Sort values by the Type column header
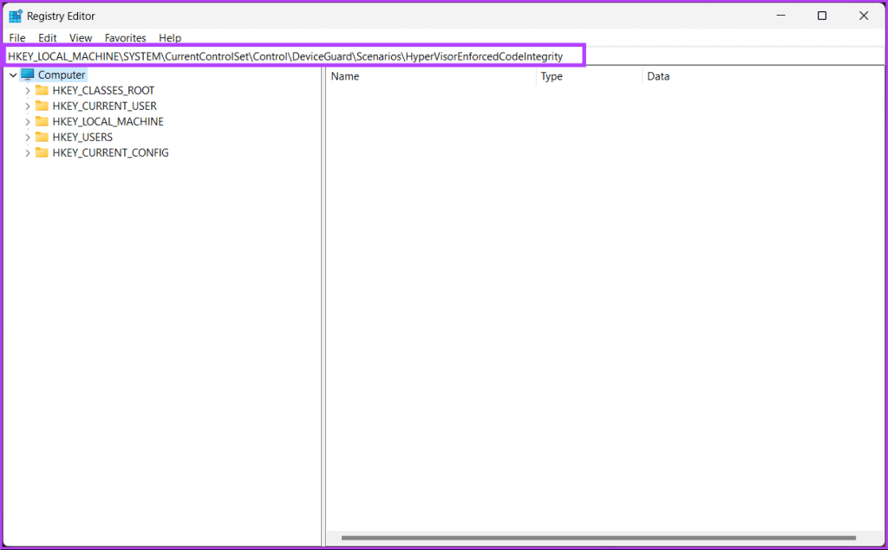The height and width of the screenshot is (550, 888). click(x=552, y=76)
